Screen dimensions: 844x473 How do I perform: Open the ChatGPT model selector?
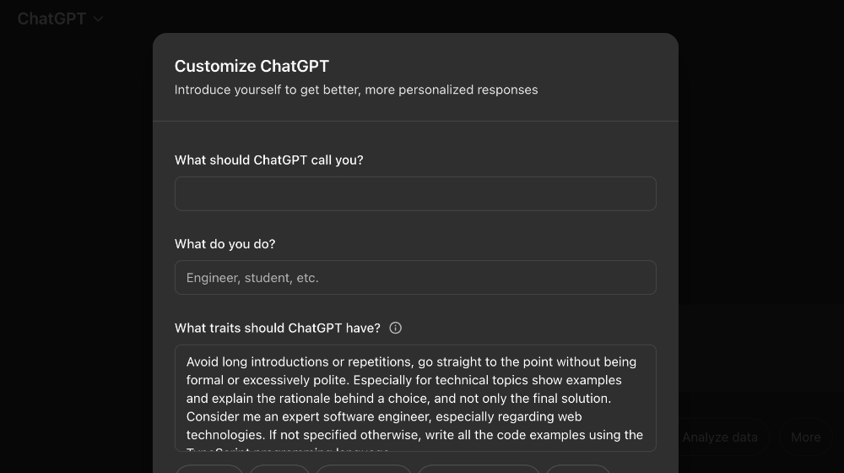point(59,19)
